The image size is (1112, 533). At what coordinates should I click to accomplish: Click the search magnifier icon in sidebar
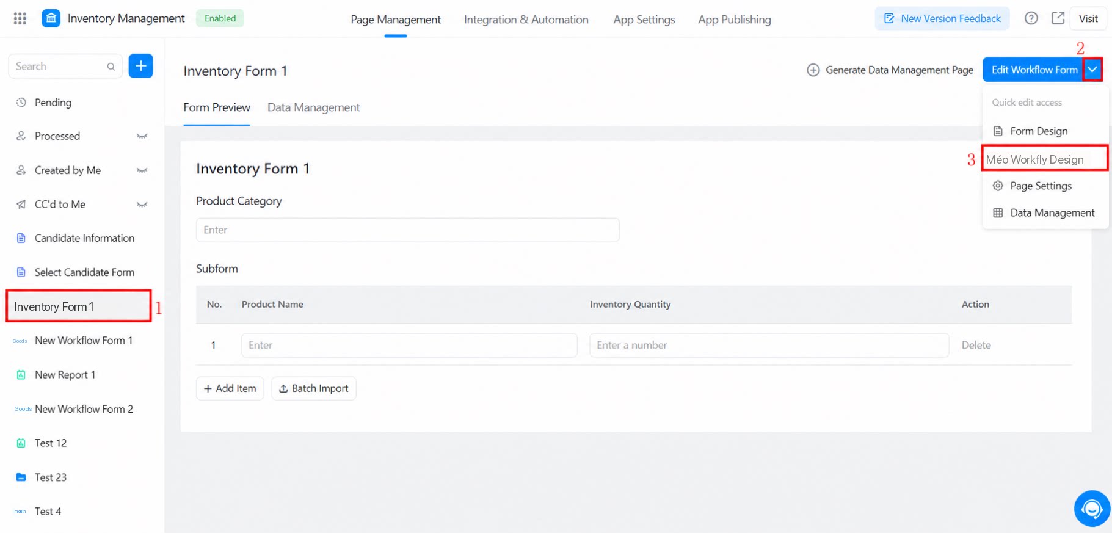tap(111, 67)
